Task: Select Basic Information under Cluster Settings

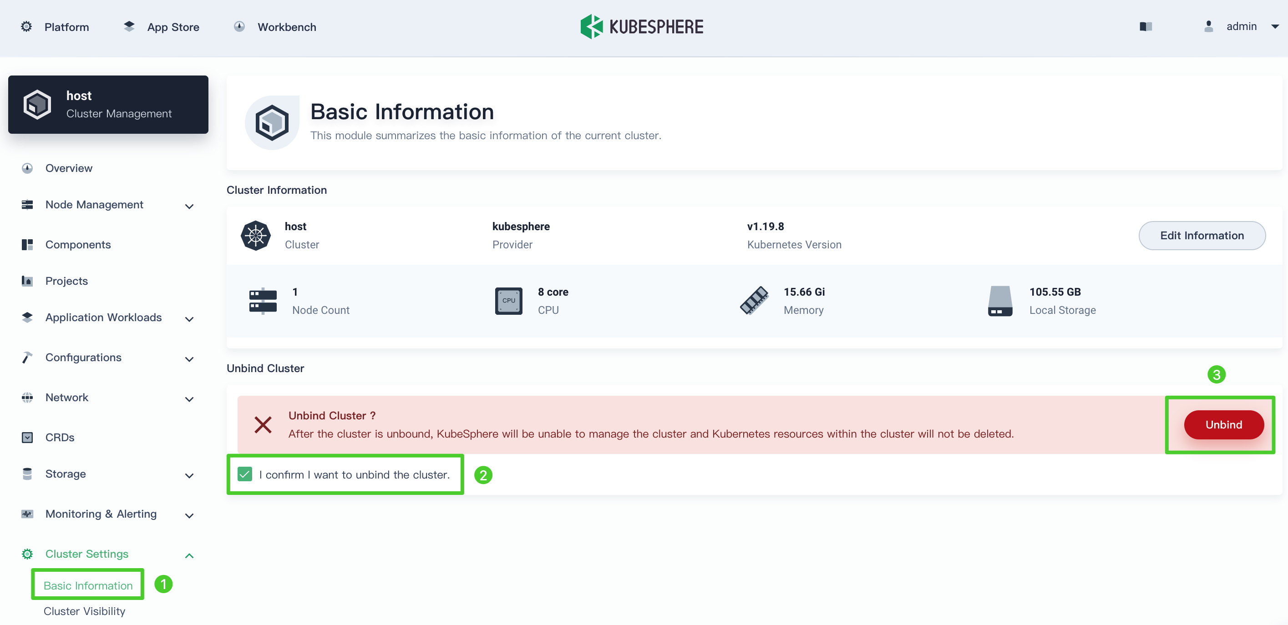Action: 87,585
